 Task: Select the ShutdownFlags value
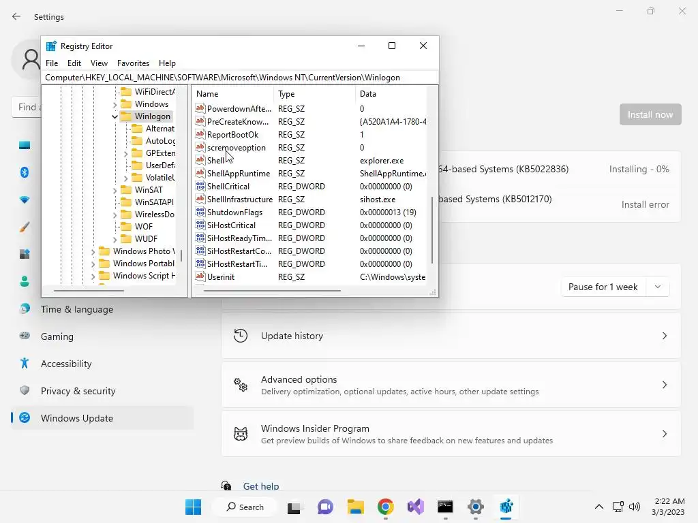click(x=234, y=212)
